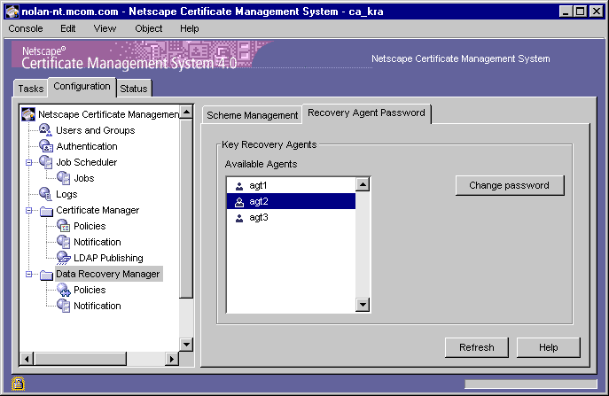This screenshot has width=609, height=396.
Task: Click the LDAP Publishing icon
Action: [x=64, y=258]
